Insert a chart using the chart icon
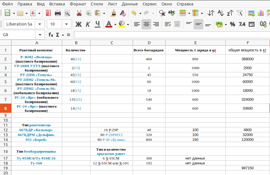The width and height of the screenshot is (270, 175). (x=261, y=13)
